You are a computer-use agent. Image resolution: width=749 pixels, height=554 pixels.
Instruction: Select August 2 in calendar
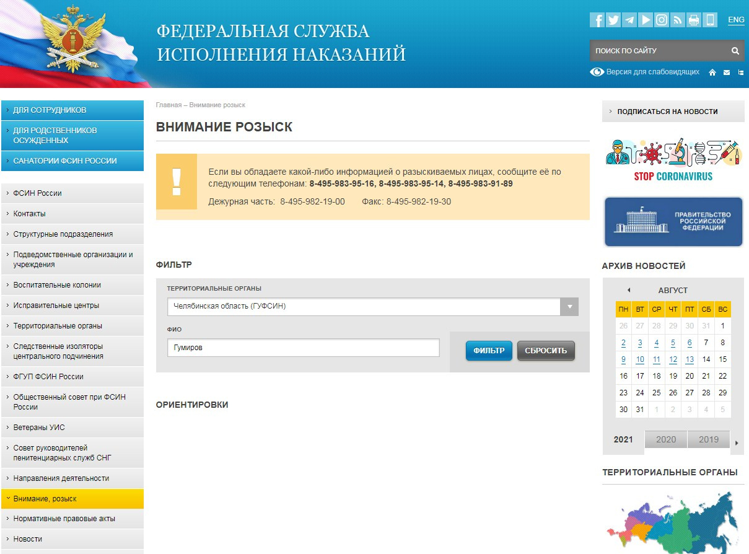click(x=623, y=343)
